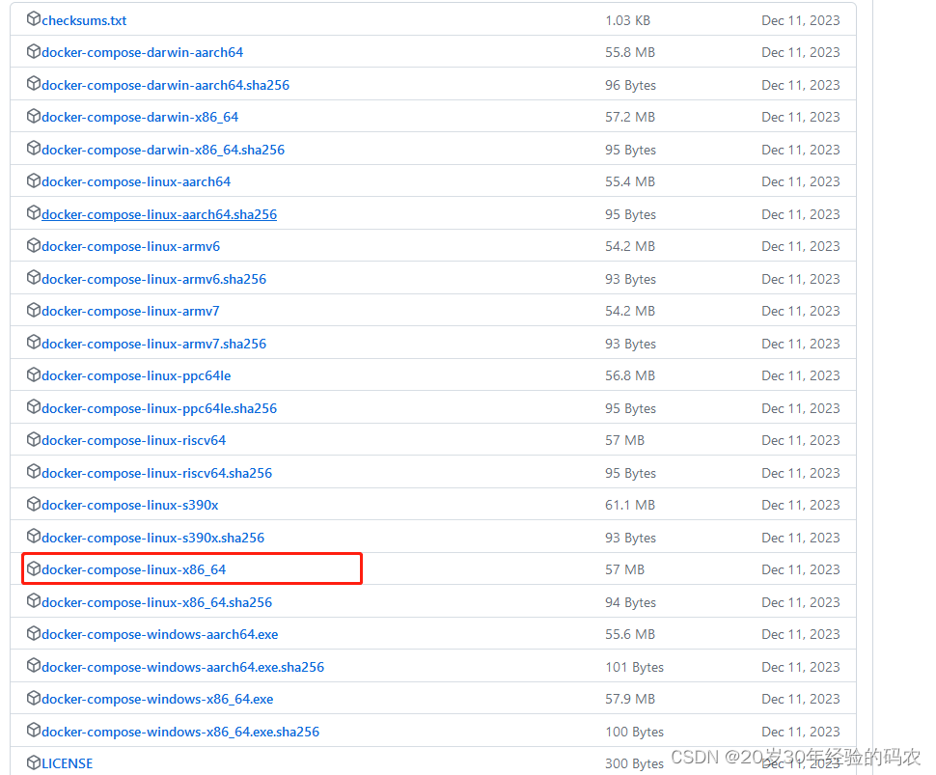Download docker-compose-linux-aarch64 binary
Image resolution: width=936 pixels, height=775 pixels.
point(136,182)
